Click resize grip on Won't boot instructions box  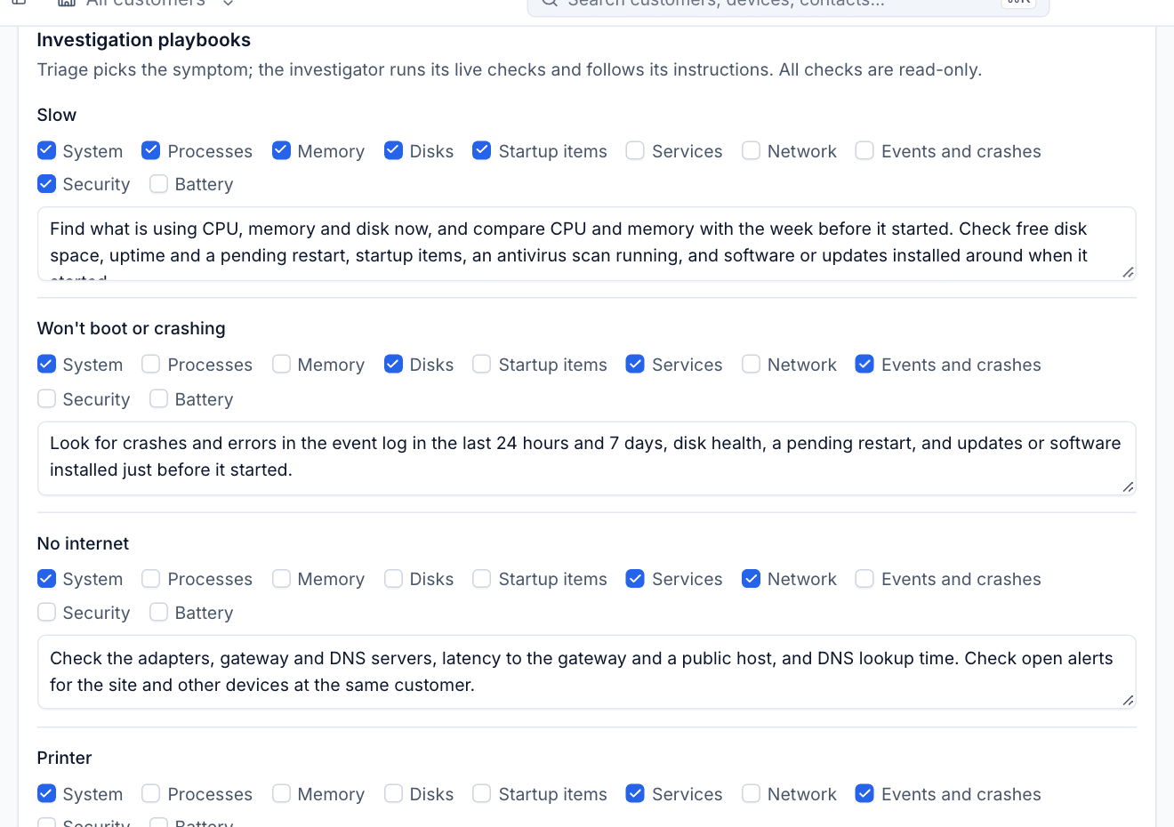coord(1128,486)
